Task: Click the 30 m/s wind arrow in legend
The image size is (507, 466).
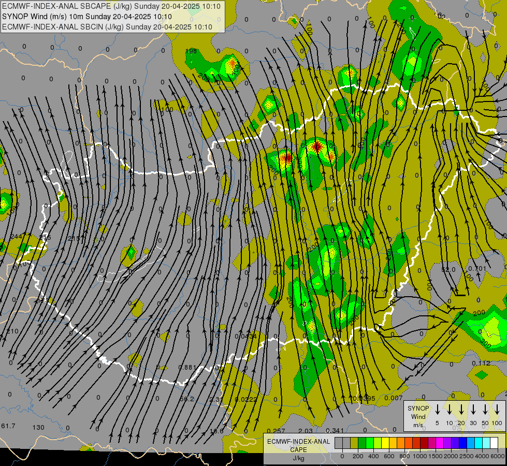Action: tap(473, 409)
